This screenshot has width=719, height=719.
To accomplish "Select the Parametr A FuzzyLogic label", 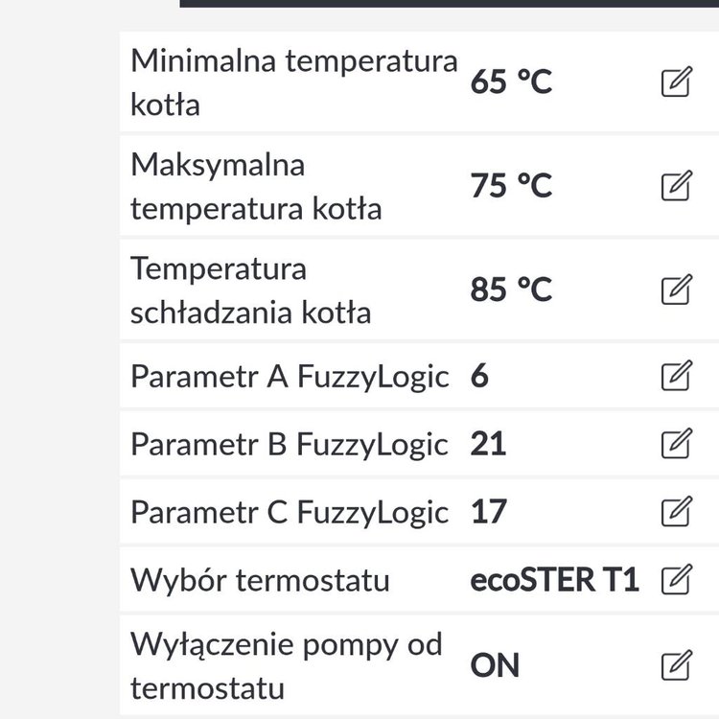I will pos(290,377).
